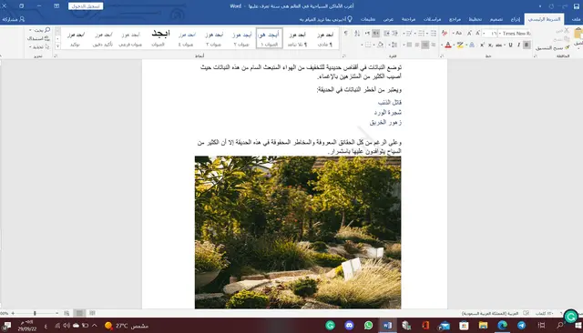Open the Select editing dropdown

tap(39, 46)
